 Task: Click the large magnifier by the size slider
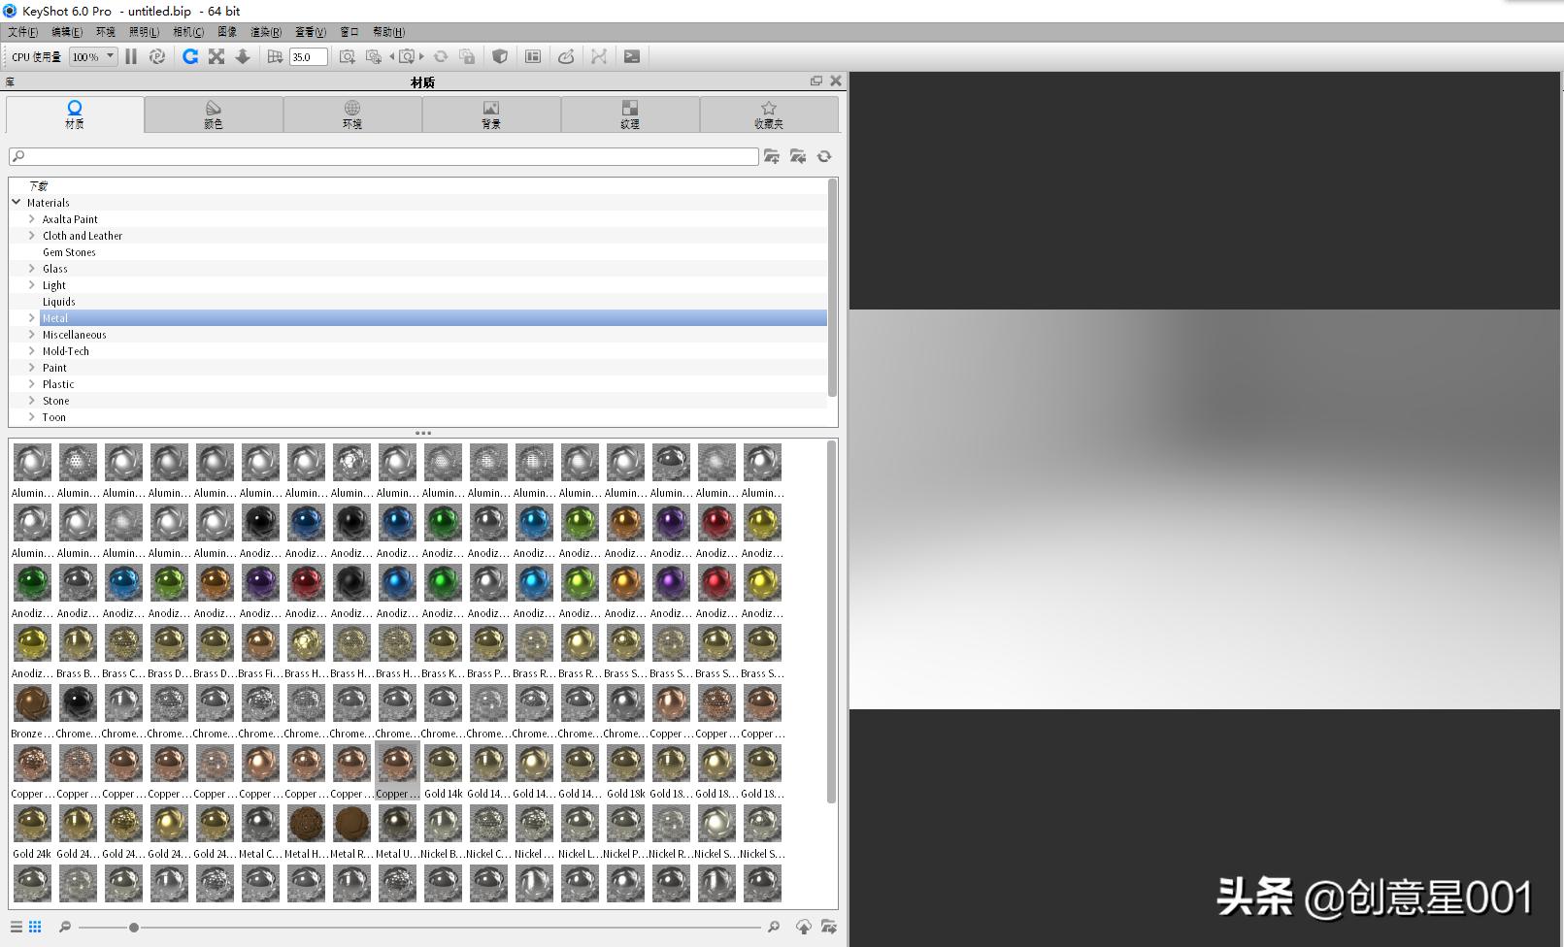click(x=774, y=927)
